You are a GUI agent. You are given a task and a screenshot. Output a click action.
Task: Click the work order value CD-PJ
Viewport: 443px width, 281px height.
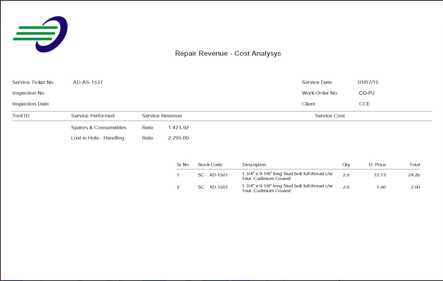[x=367, y=93]
